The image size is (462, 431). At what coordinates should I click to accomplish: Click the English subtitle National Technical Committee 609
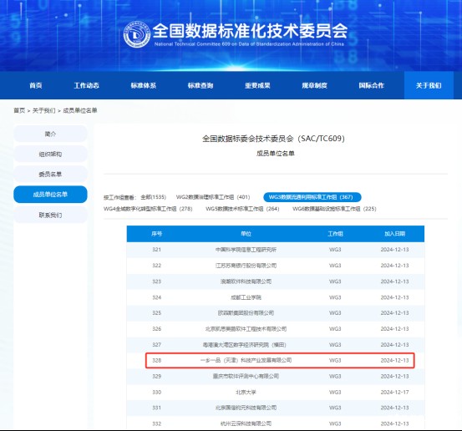click(249, 44)
